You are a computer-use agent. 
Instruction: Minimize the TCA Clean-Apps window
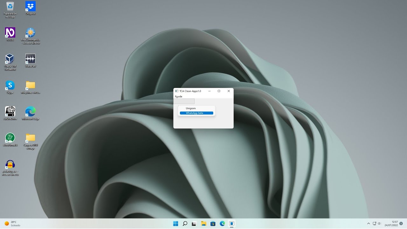coord(209,91)
